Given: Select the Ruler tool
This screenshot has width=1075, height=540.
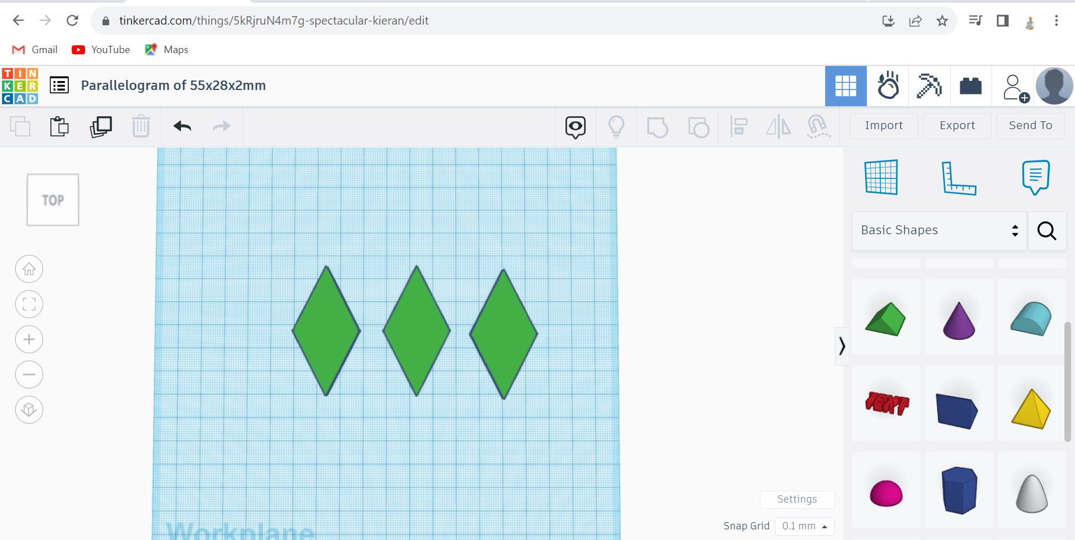Looking at the screenshot, I should 960,177.
